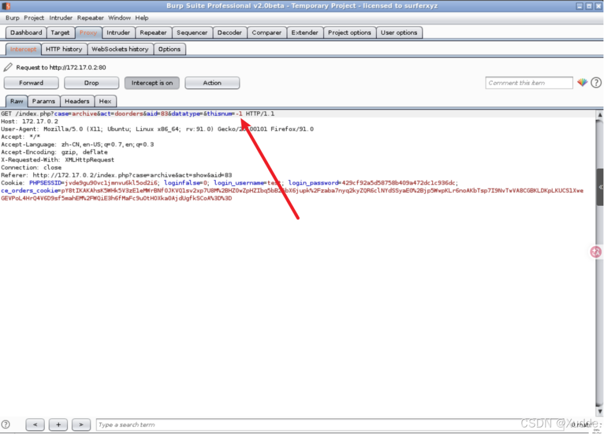Forward the intercepted request
The image size is (604, 434).
pyautogui.click(x=31, y=83)
